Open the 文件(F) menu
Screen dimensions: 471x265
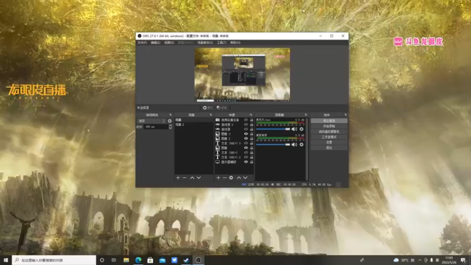[x=142, y=42]
